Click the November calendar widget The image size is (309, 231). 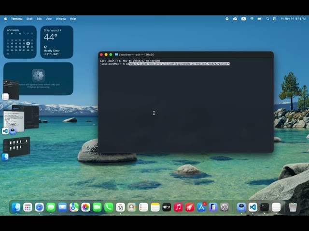[20, 42]
